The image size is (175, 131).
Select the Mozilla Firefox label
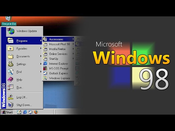(57, 49)
